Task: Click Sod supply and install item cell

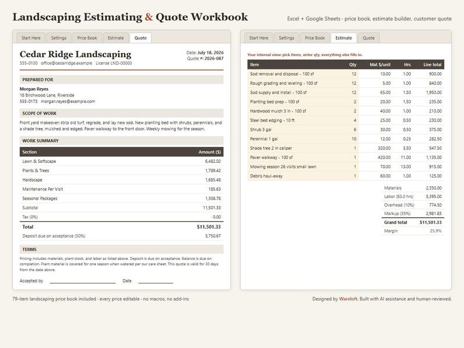Action: pos(296,92)
